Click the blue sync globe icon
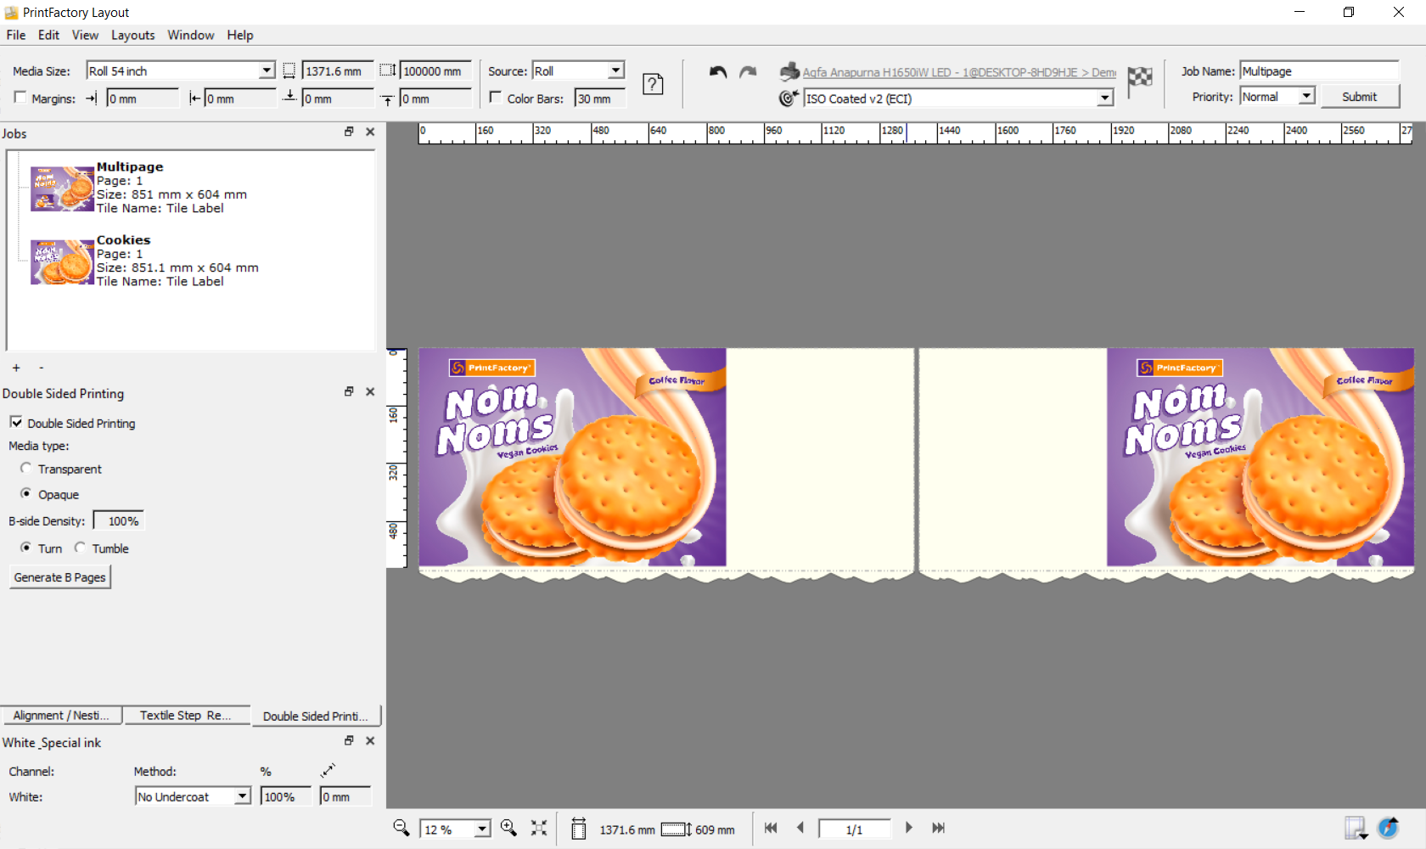The image size is (1426, 849). click(x=1389, y=828)
